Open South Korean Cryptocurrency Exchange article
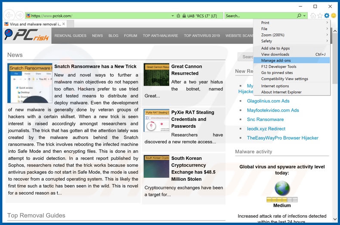 [193, 168]
